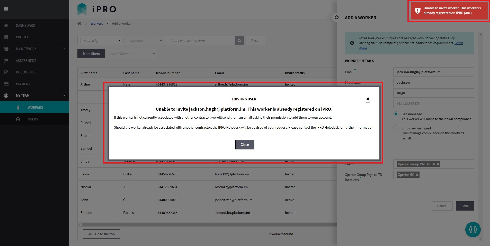The width and height of the screenshot is (490, 246).
Task: Remove the Xperior HQ location tag
Action: pos(417,175)
